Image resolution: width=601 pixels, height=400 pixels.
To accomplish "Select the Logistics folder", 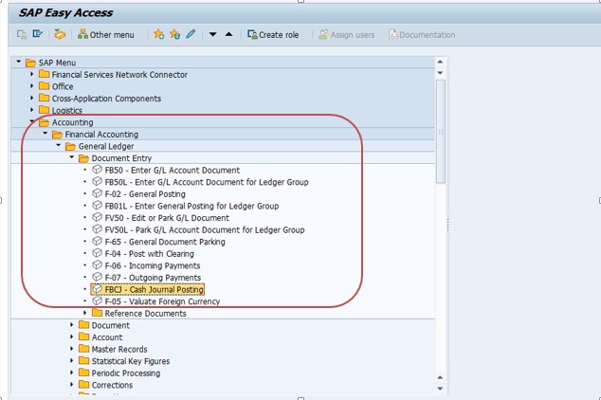I will (x=67, y=110).
